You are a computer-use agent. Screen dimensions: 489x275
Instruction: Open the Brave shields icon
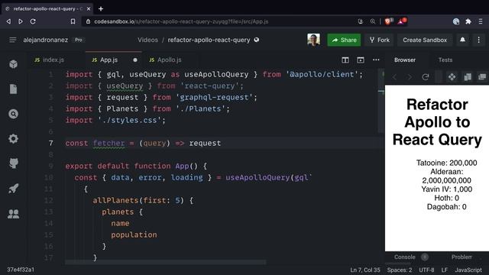coord(387,21)
